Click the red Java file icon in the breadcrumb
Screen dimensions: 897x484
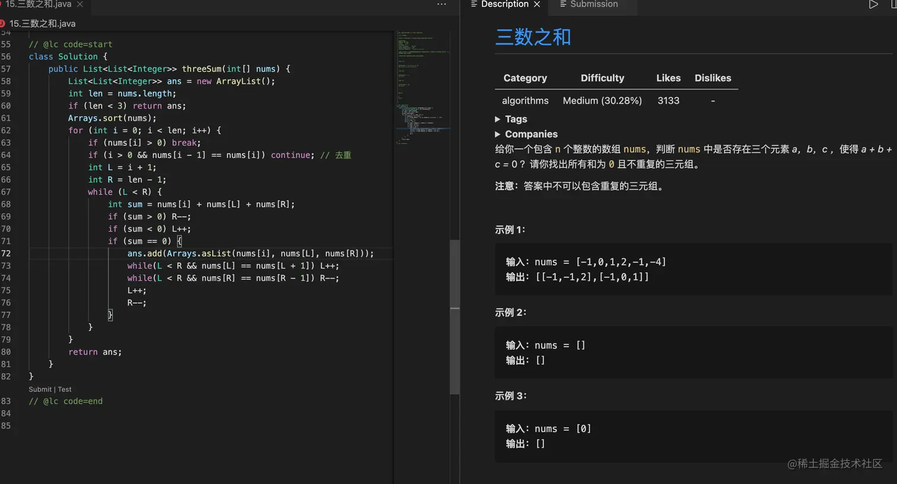[2, 24]
